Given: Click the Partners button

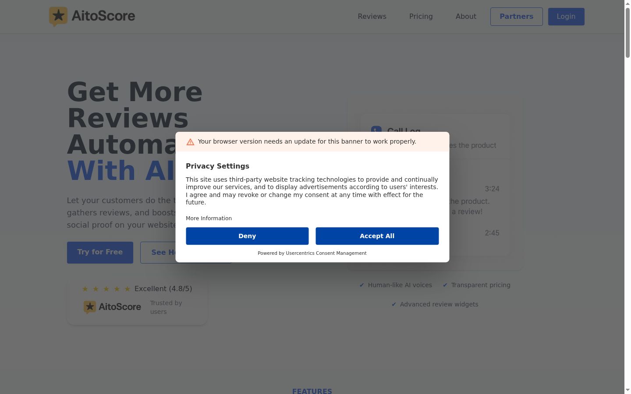Looking at the screenshot, I should point(517,17).
